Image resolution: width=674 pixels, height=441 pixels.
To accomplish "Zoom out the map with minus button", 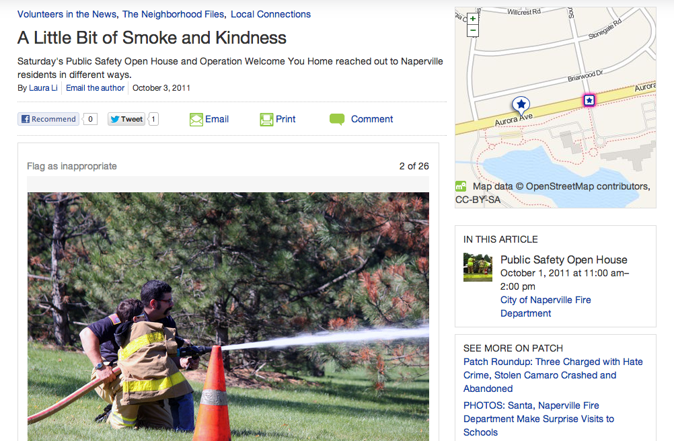I will pyautogui.click(x=472, y=30).
